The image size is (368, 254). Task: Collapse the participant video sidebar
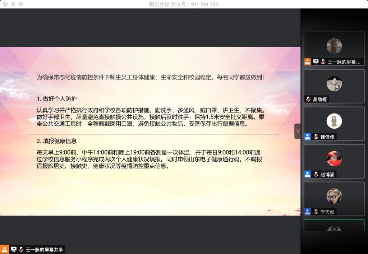(297, 131)
